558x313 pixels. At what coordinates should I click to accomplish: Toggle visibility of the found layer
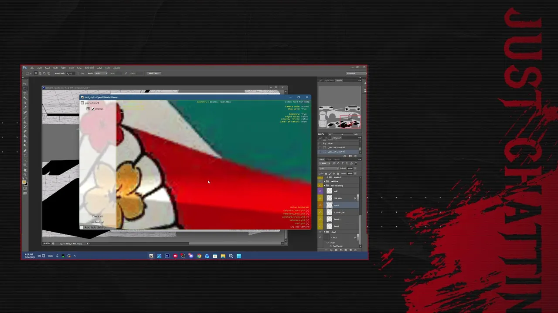click(320, 226)
